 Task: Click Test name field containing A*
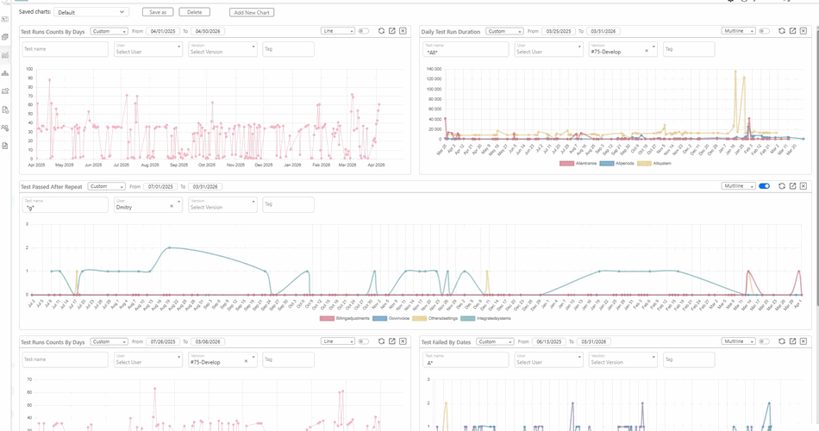[x=466, y=359]
